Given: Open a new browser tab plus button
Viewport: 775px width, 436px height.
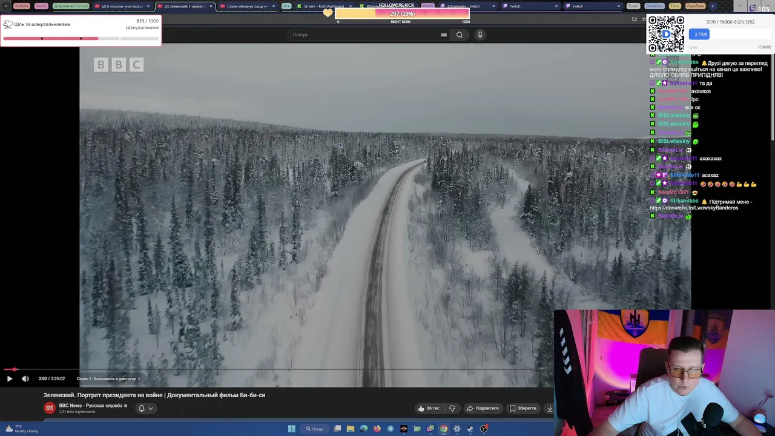Looking at the screenshot, I should 713,6.
